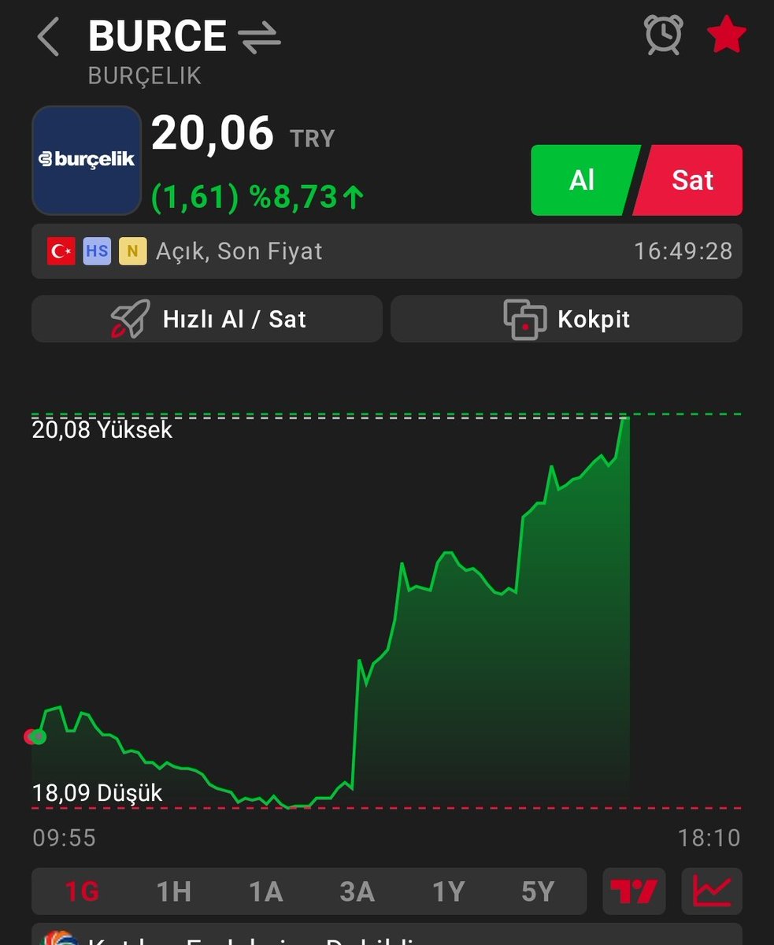Tap the chart's opening price marker dot
This screenshot has width=774, height=945.
pos(35,737)
